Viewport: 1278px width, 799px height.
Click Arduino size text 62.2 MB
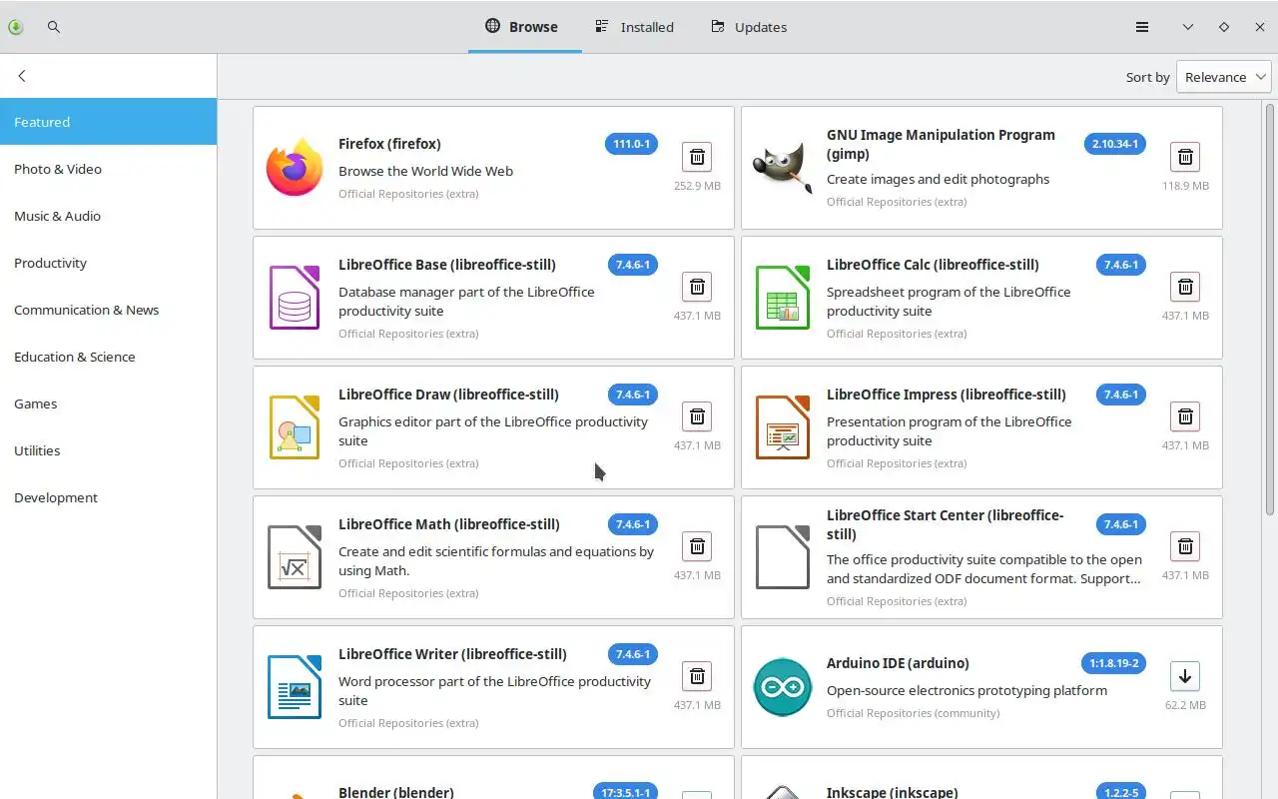pos(1185,705)
